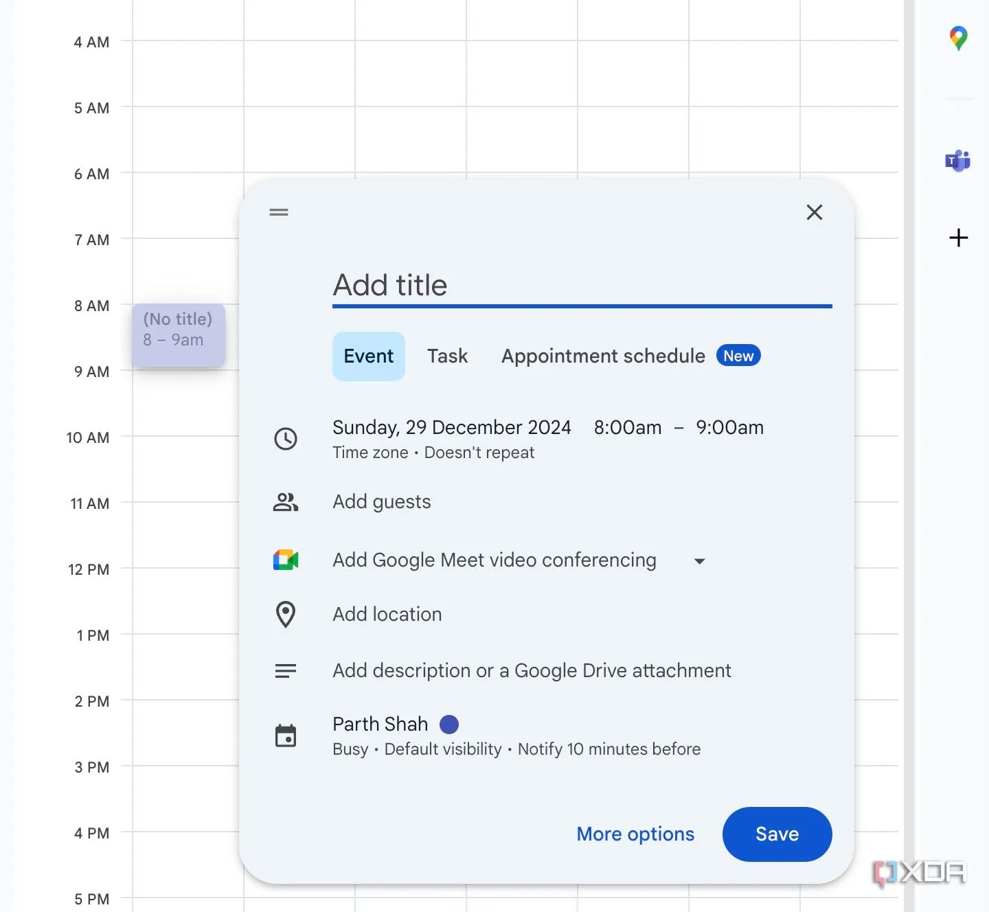This screenshot has width=989, height=912.
Task: Click the 4 AM time label
Action: click(x=91, y=43)
